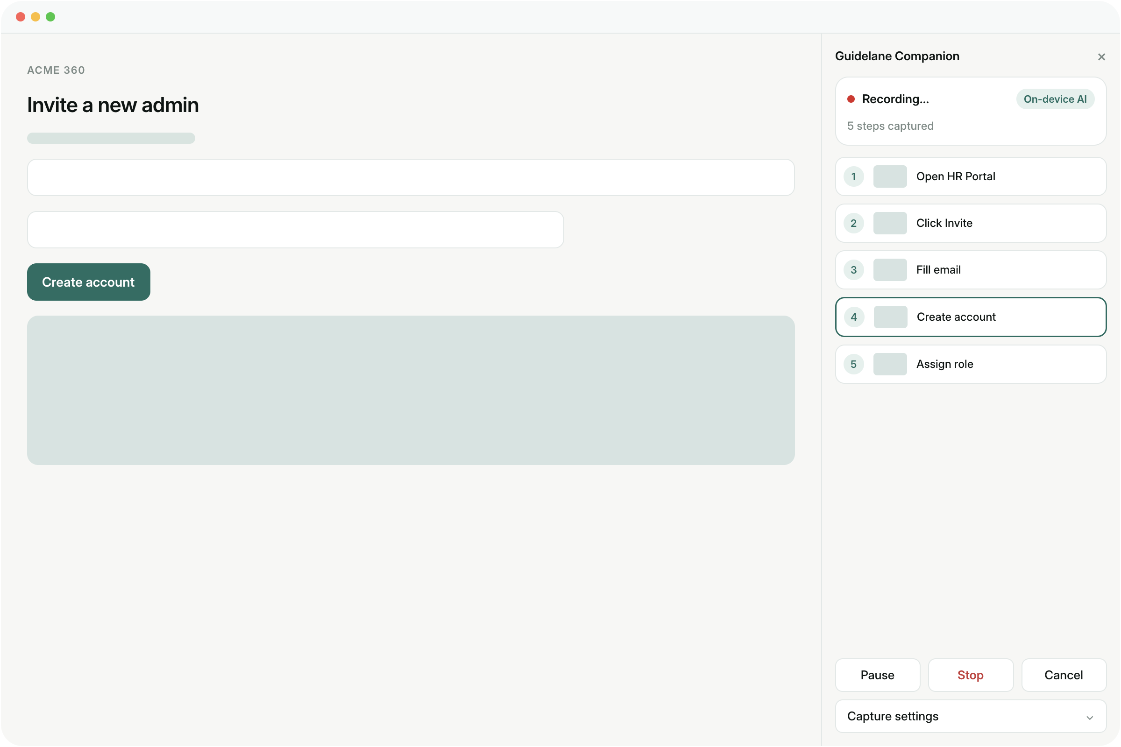
Task: Click the 'ACME 360' label
Action: click(x=56, y=70)
